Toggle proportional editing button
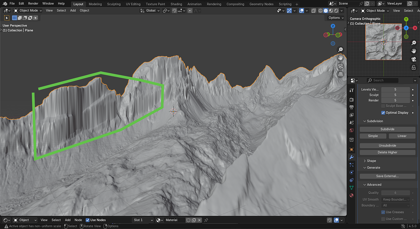 click(x=190, y=11)
